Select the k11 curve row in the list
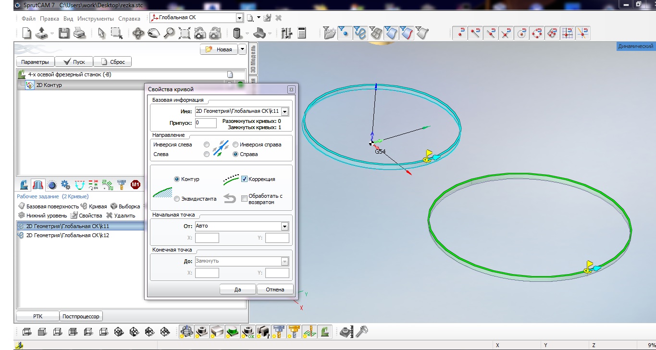 80,226
